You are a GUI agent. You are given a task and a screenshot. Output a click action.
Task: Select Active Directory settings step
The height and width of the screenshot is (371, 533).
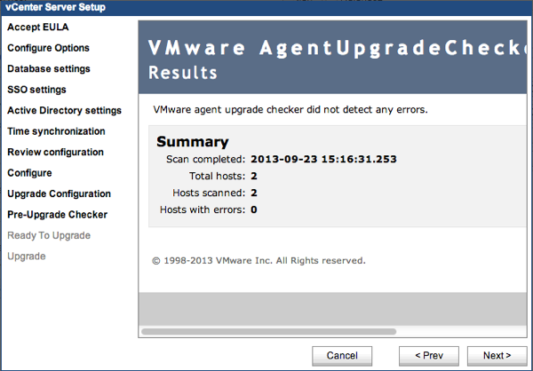[x=64, y=110]
